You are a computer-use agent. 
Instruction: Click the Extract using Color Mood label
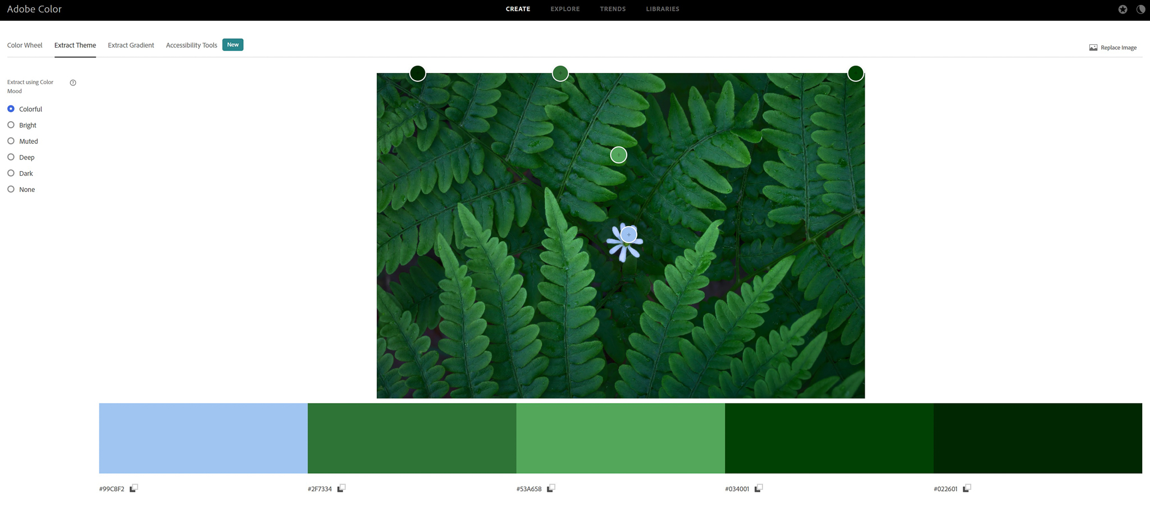click(30, 86)
